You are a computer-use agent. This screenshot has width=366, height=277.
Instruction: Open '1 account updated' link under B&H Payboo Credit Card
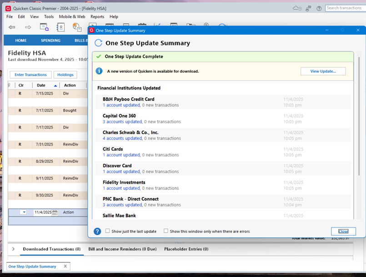pyautogui.click(x=121, y=105)
